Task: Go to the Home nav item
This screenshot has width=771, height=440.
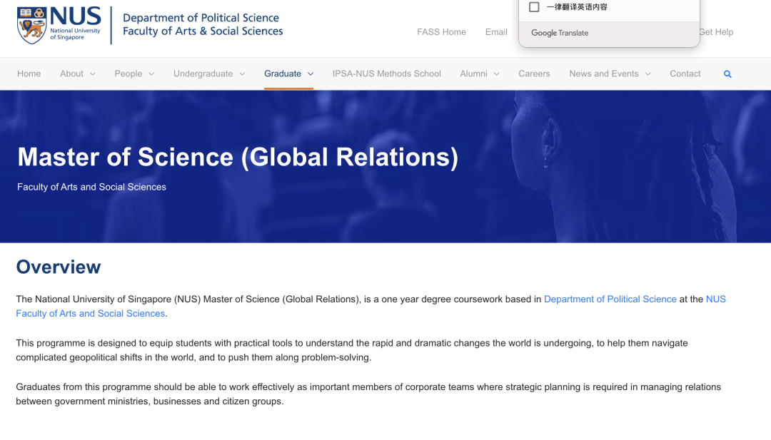Action: click(29, 73)
